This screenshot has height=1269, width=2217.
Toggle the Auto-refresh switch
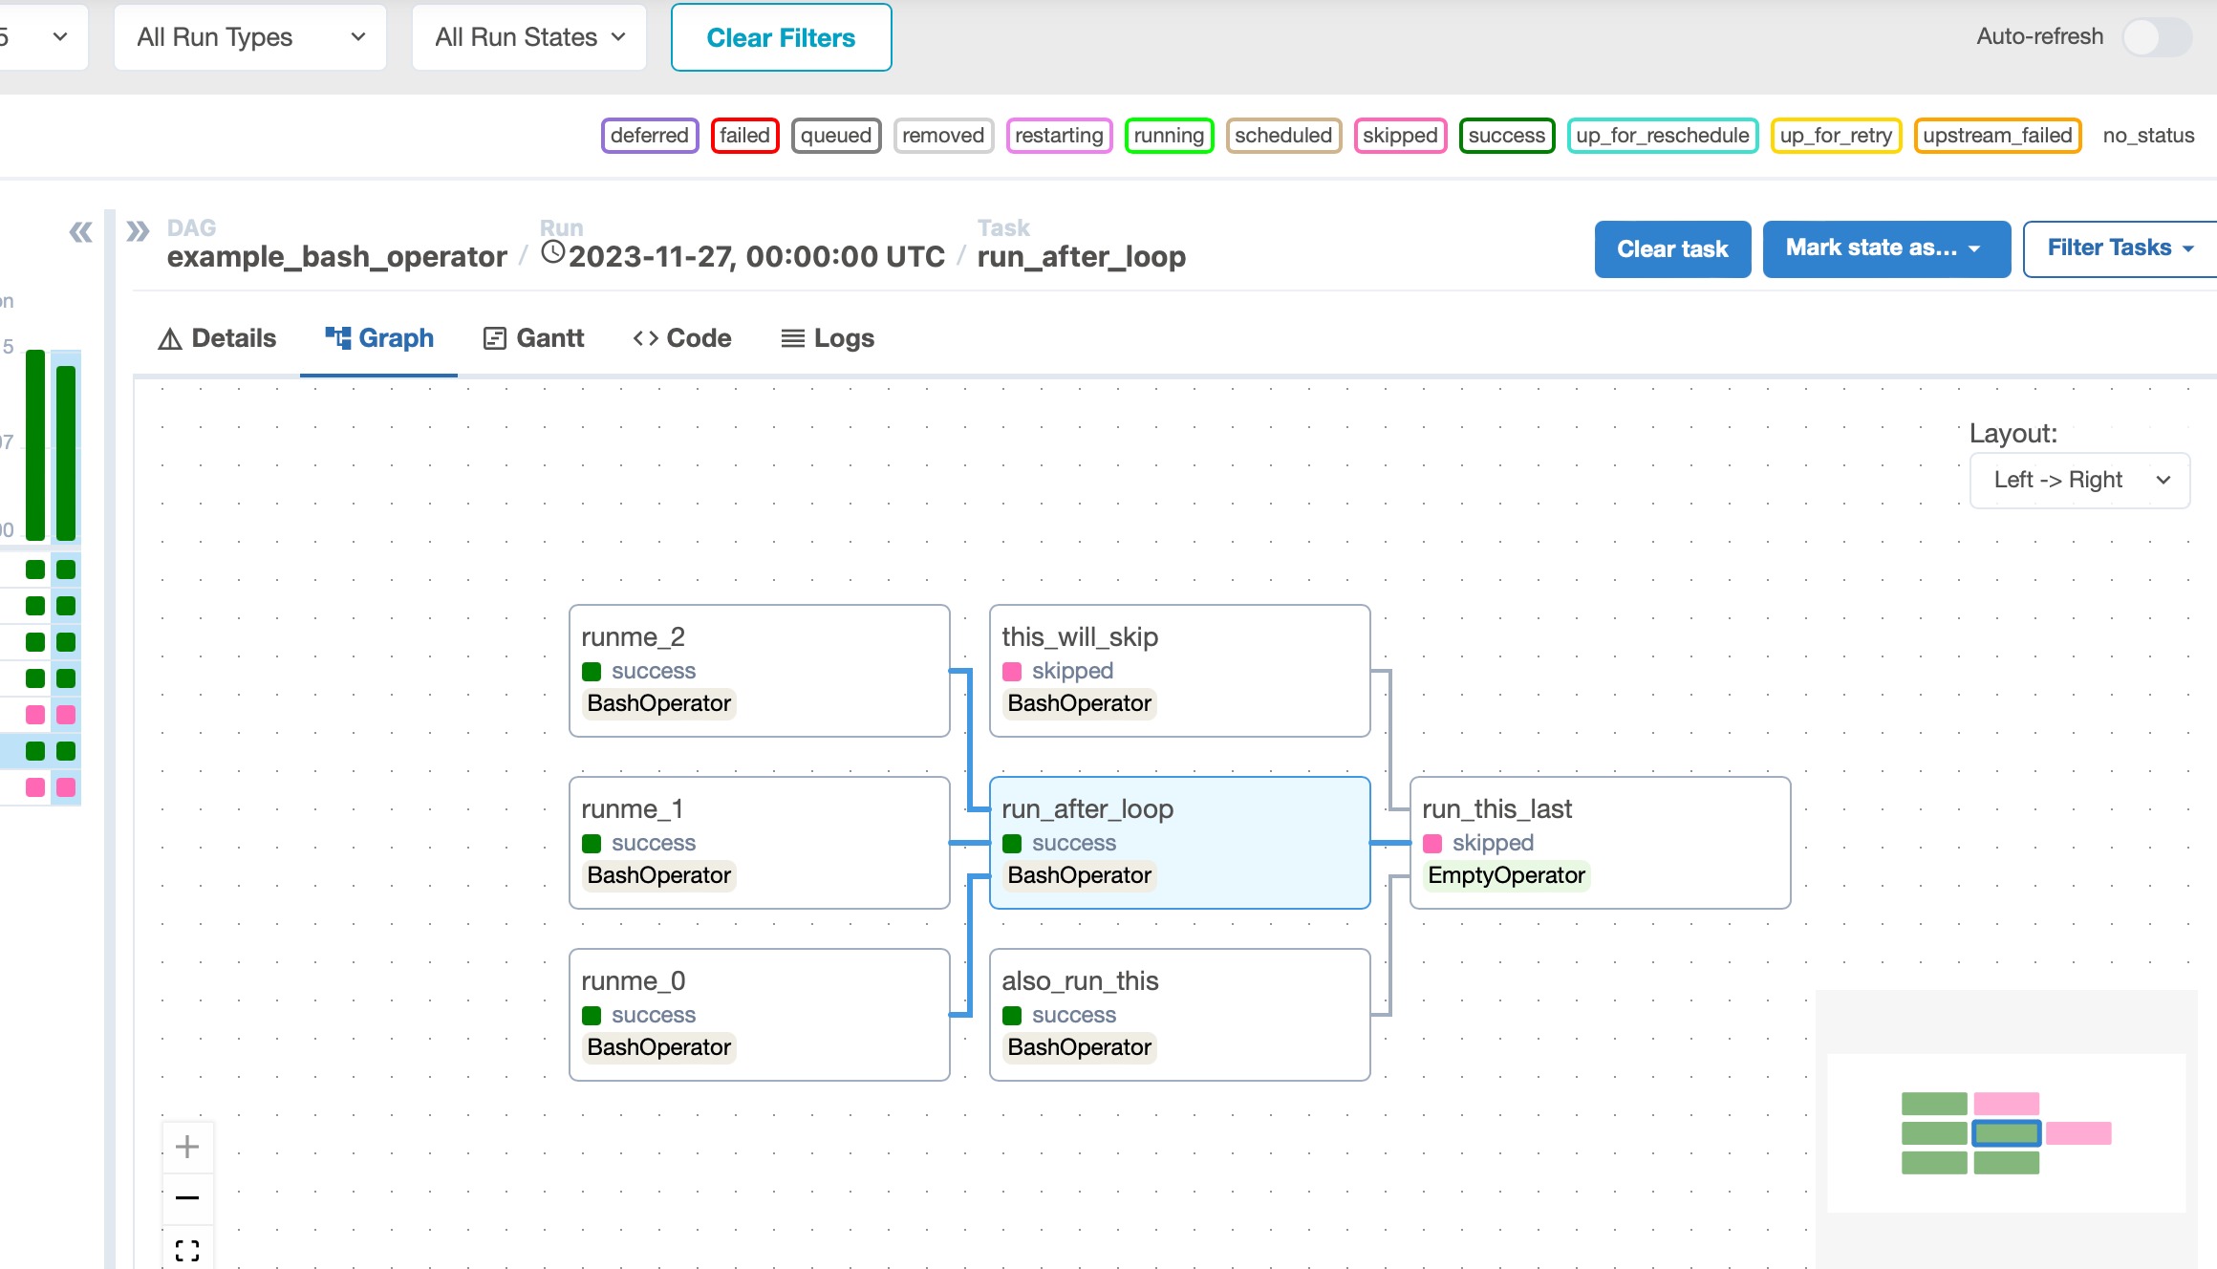[x=2156, y=37]
